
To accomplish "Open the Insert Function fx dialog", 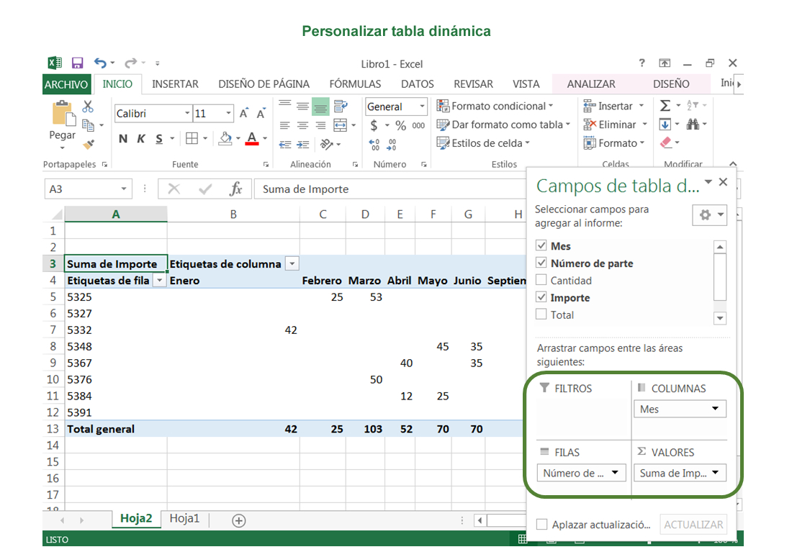I will click(x=235, y=189).
